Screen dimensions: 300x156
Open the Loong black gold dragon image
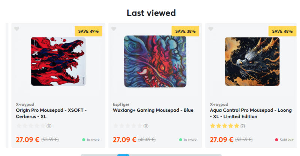pyautogui.click(x=252, y=61)
